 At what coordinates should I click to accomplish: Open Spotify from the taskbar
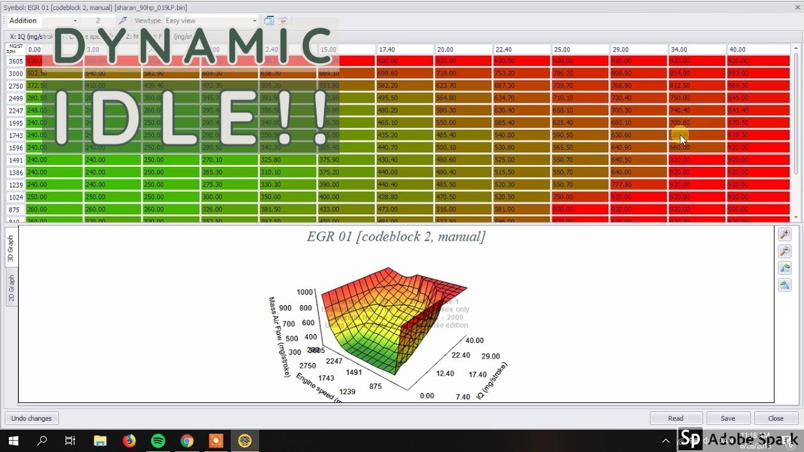pos(158,441)
